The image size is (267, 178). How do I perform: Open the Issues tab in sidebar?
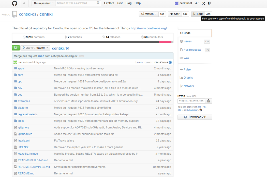[187, 41]
